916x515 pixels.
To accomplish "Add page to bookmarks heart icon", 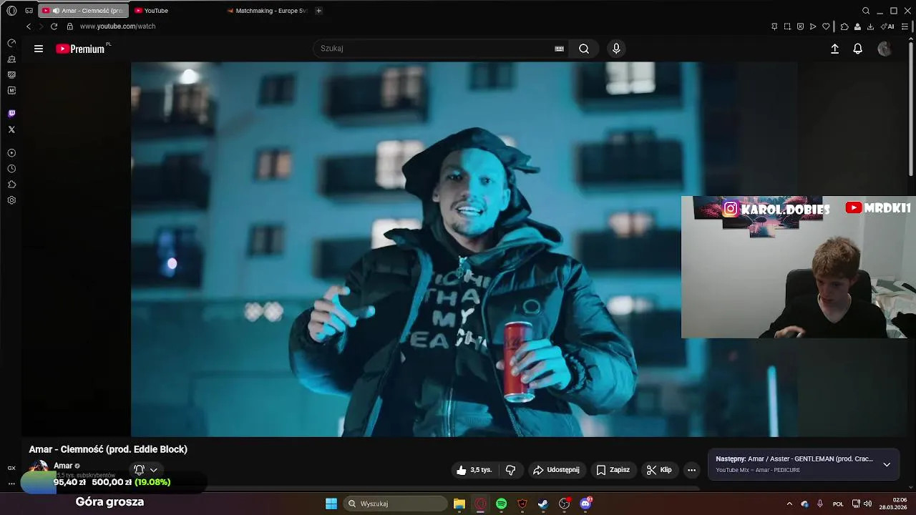I will (x=826, y=26).
